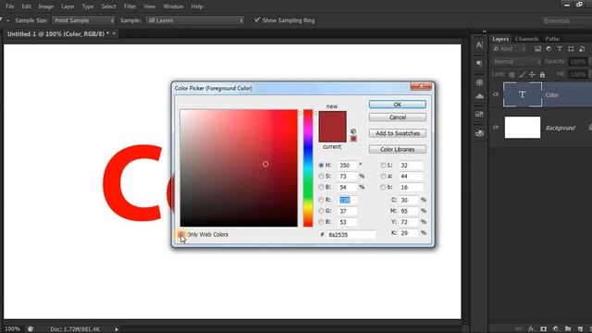Open the Styles panel icon in dock
The width and height of the screenshot is (592, 333).
click(479, 96)
